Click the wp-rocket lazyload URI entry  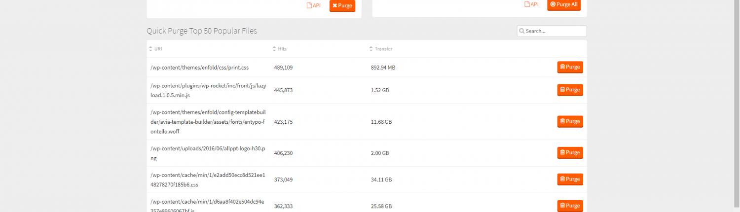208,90
